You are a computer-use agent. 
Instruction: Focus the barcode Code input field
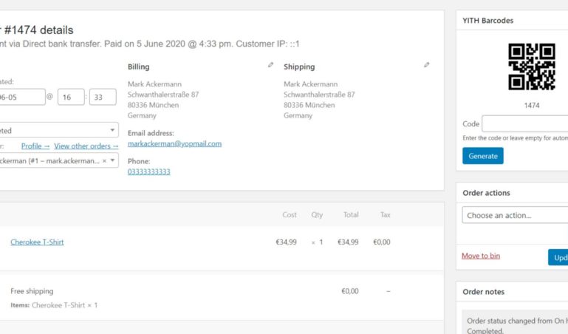(525, 124)
